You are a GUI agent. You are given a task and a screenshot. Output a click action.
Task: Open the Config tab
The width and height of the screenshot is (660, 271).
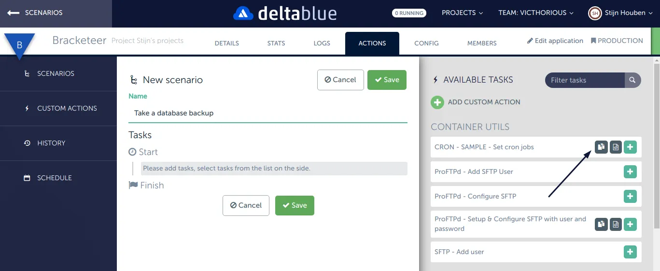pos(426,43)
